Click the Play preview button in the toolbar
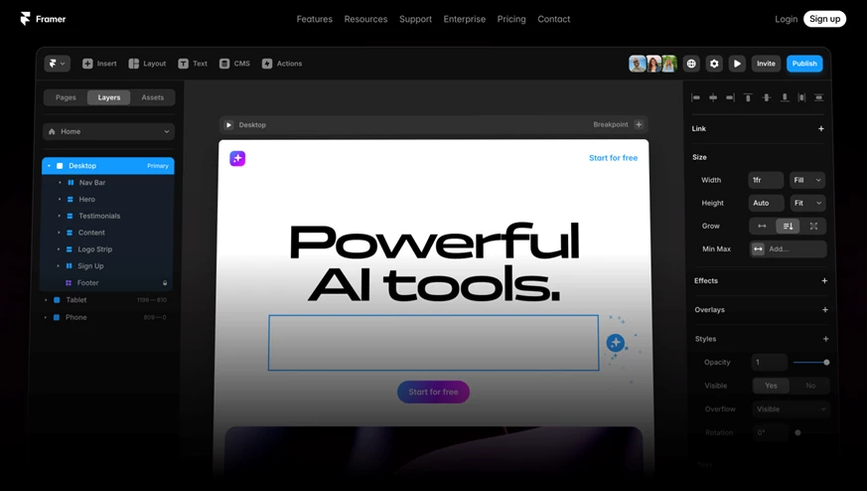The height and width of the screenshot is (491, 867). (737, 64)
